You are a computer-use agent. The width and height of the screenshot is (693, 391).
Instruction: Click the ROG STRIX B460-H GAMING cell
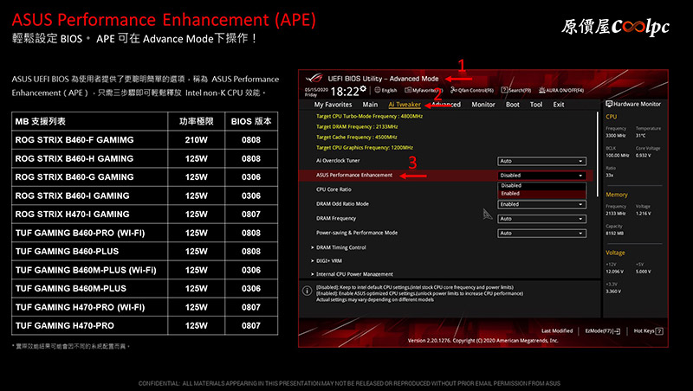tap(90, 158)
